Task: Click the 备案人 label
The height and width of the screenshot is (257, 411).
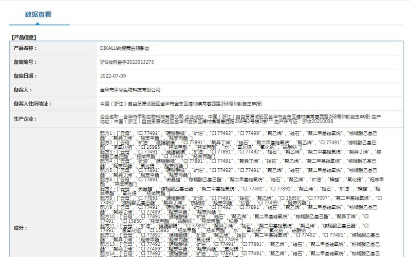Action: click(x=23, y=90)
